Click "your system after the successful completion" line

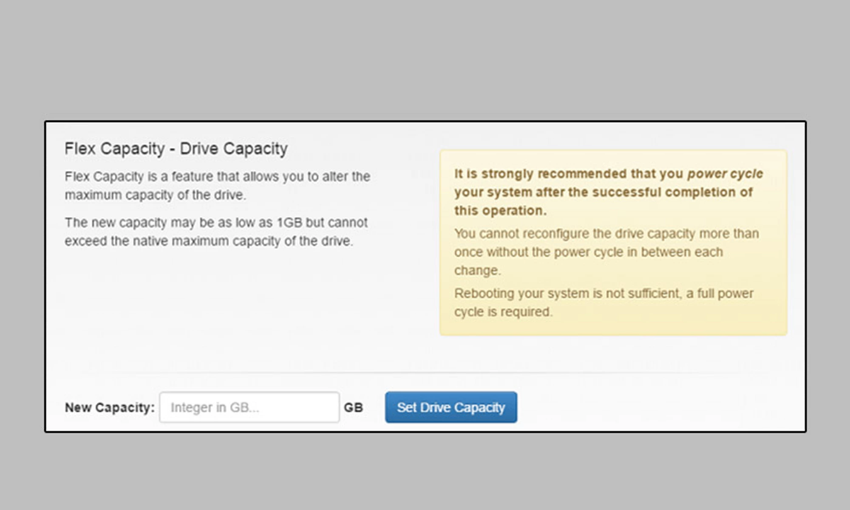603,192
